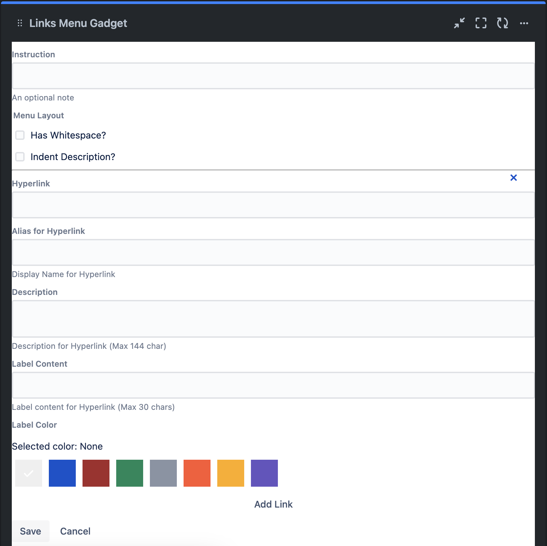Viewport: 547px width, 546px height.
Task: Select the green label color swatch
Action: pos(130,473)
